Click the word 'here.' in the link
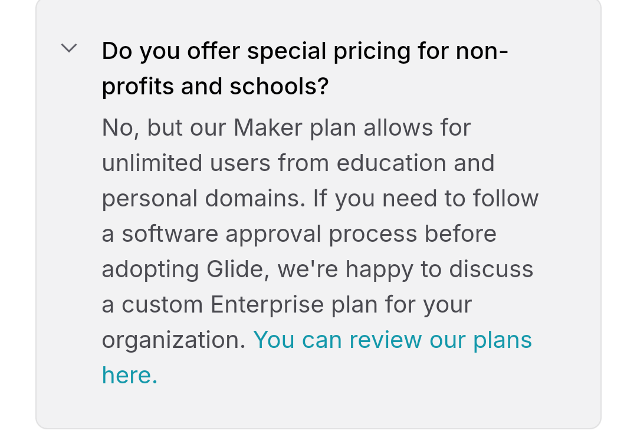This screenshot has height=434, width=637. [x=130, y=375]
